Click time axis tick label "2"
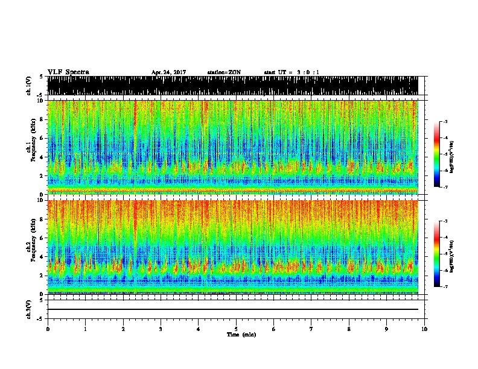 click(123, 329)
